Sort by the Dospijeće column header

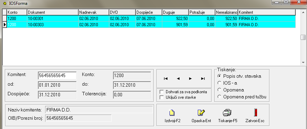click(149, 12)
